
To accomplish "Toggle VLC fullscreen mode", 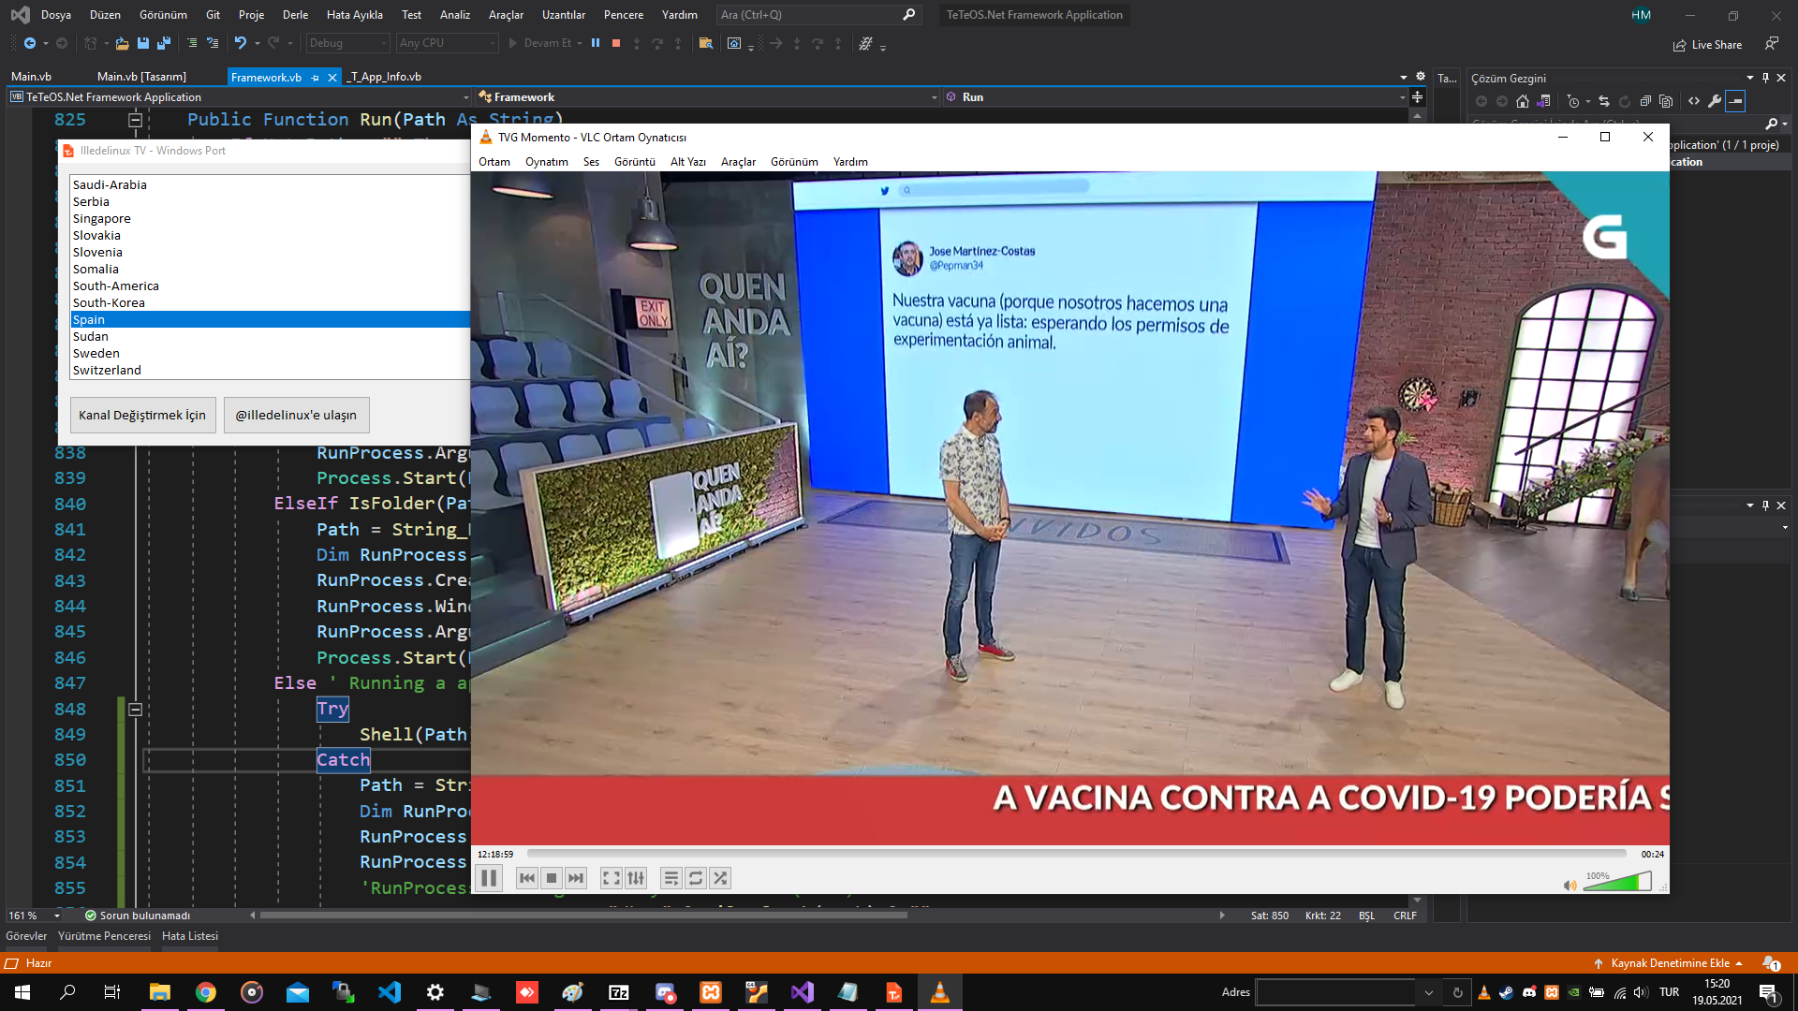I will coord(612,878).
